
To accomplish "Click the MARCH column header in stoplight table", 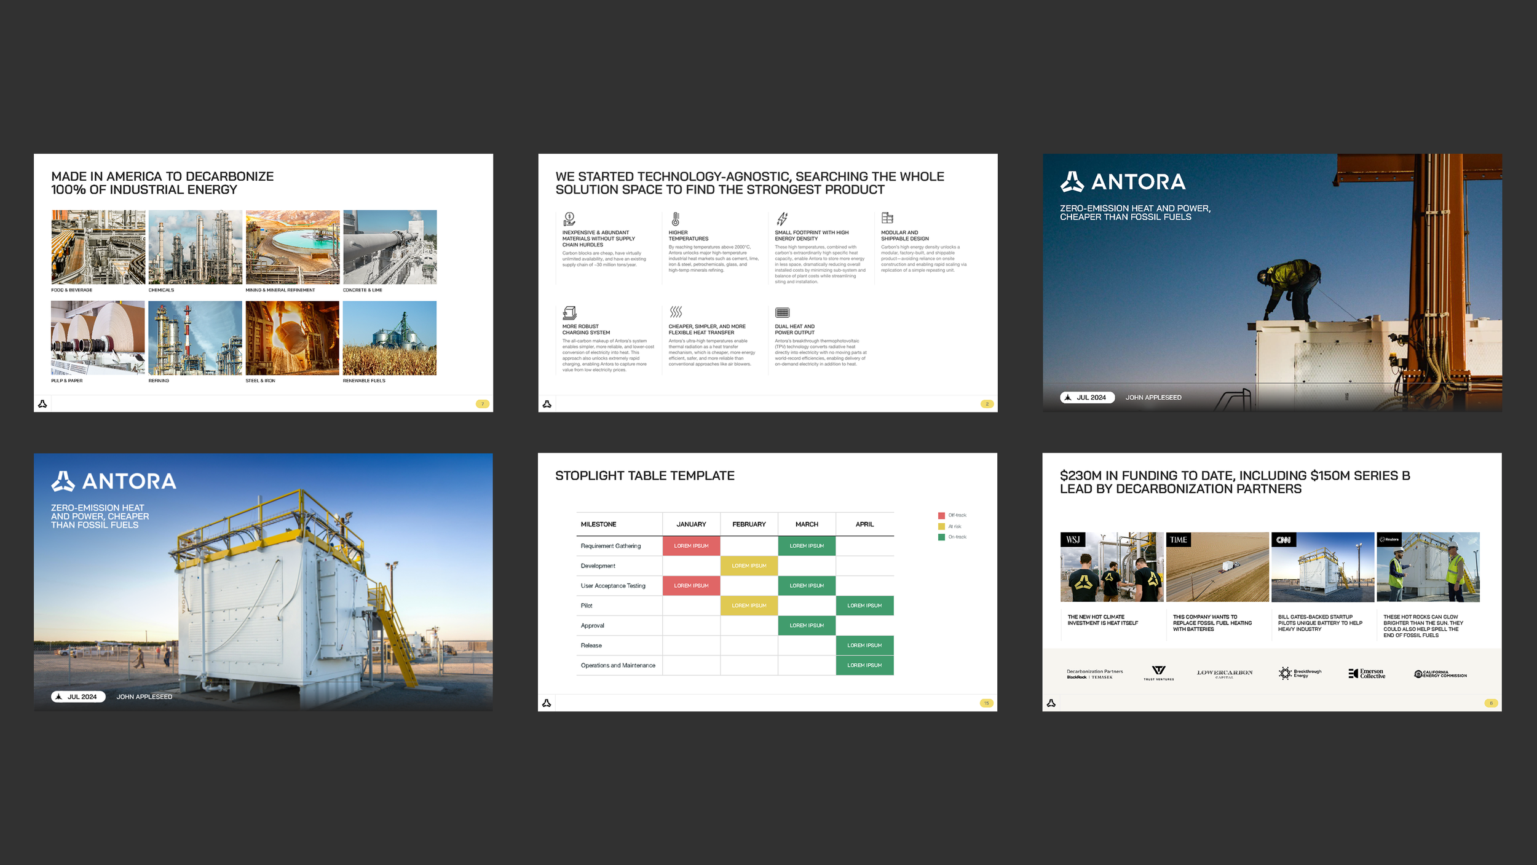I will pyautogui.click(x=807, y=524).
